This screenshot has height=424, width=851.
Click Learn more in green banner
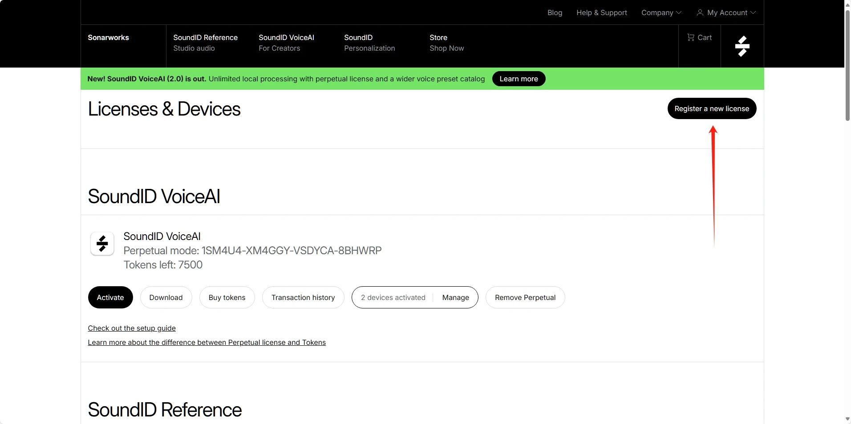click(x=519, y=79)
